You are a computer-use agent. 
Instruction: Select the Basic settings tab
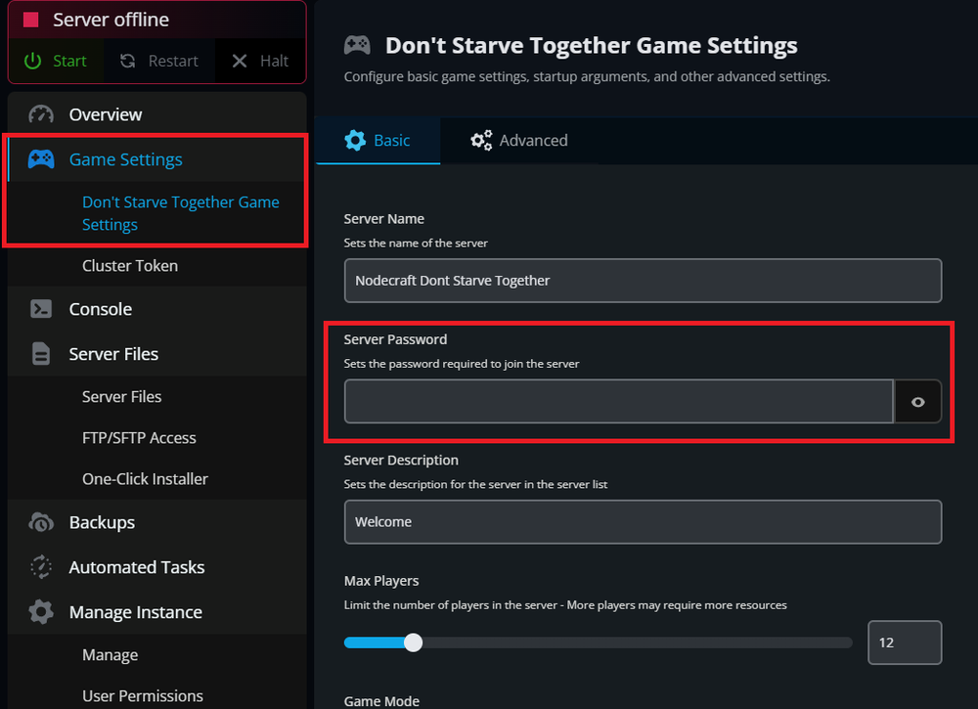coord(378,140)
